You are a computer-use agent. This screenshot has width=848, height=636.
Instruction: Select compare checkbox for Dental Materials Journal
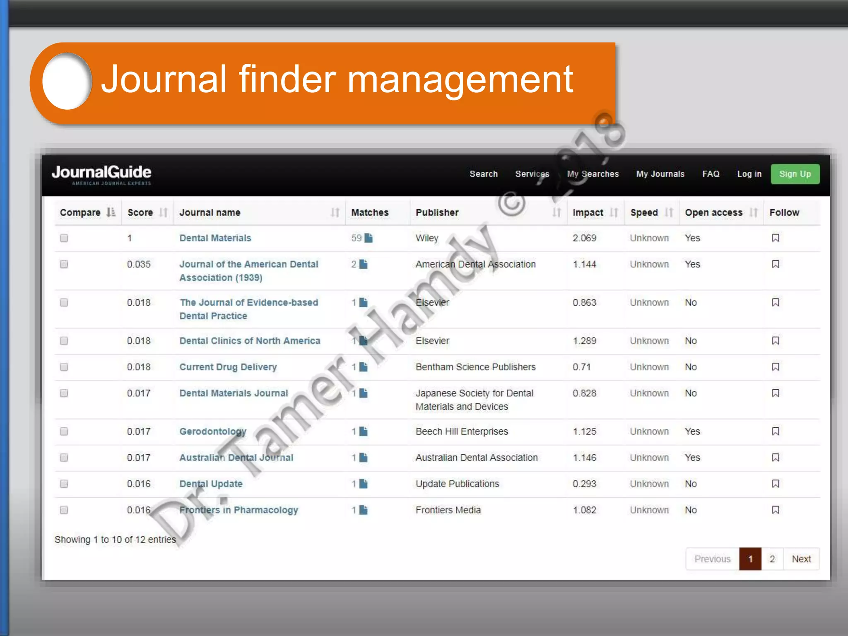tap(64, 393)
